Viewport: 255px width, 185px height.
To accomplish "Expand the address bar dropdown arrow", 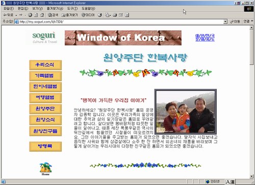I will pos(225,21).
